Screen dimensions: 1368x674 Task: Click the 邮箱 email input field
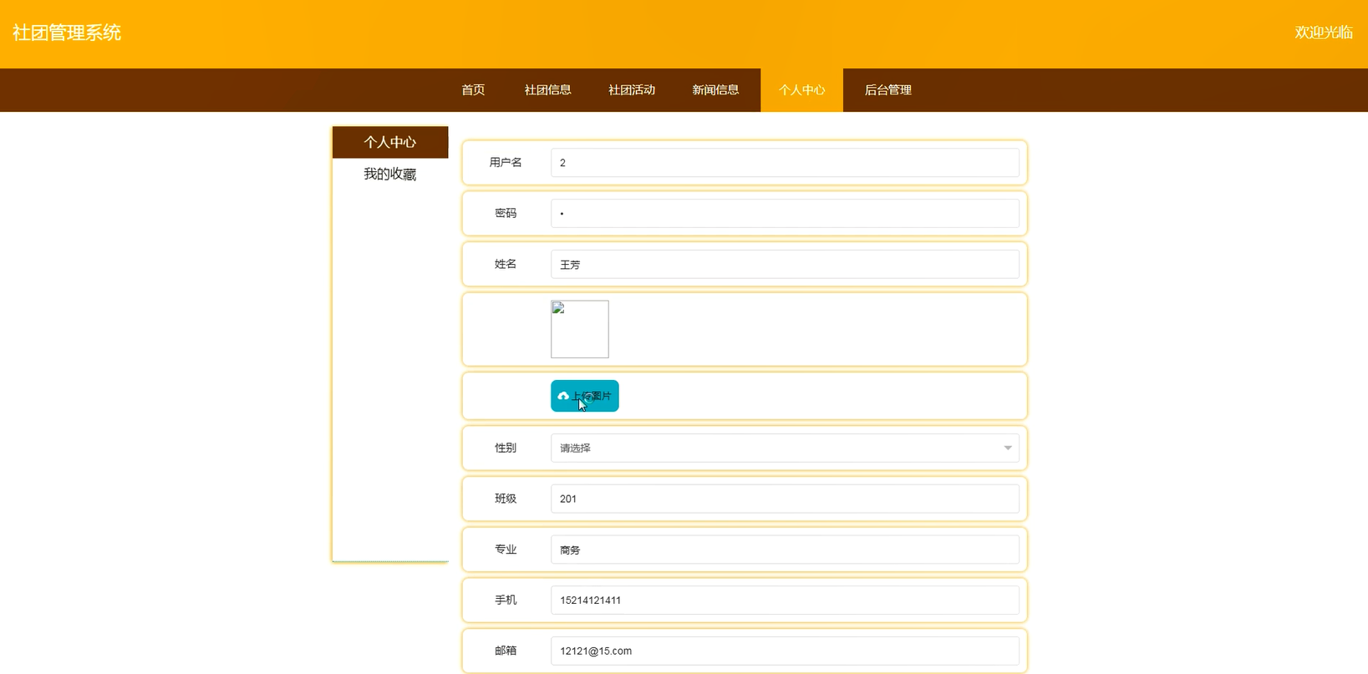pos(784,651)
